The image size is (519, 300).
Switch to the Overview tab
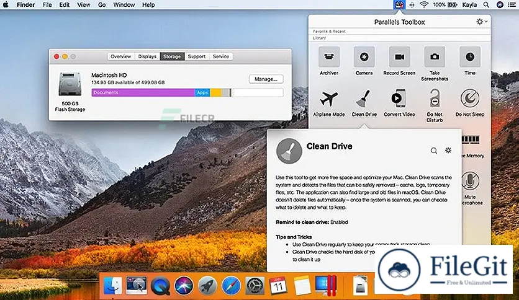click(x=121, y=56)
